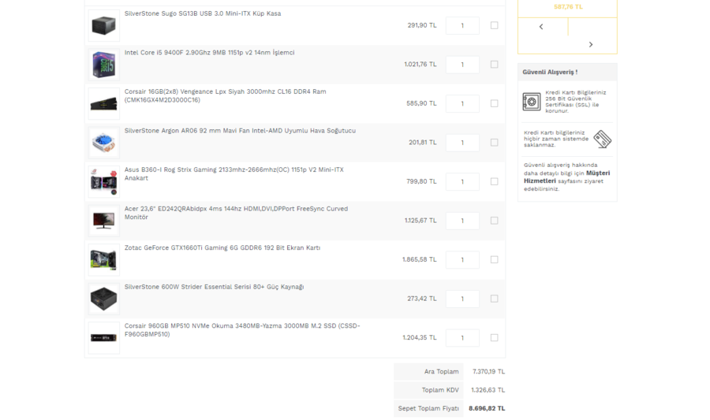Click the Ara Toplam value 7.370,19 TL
This screenshot has width=710, height=420.
[488, 372]
